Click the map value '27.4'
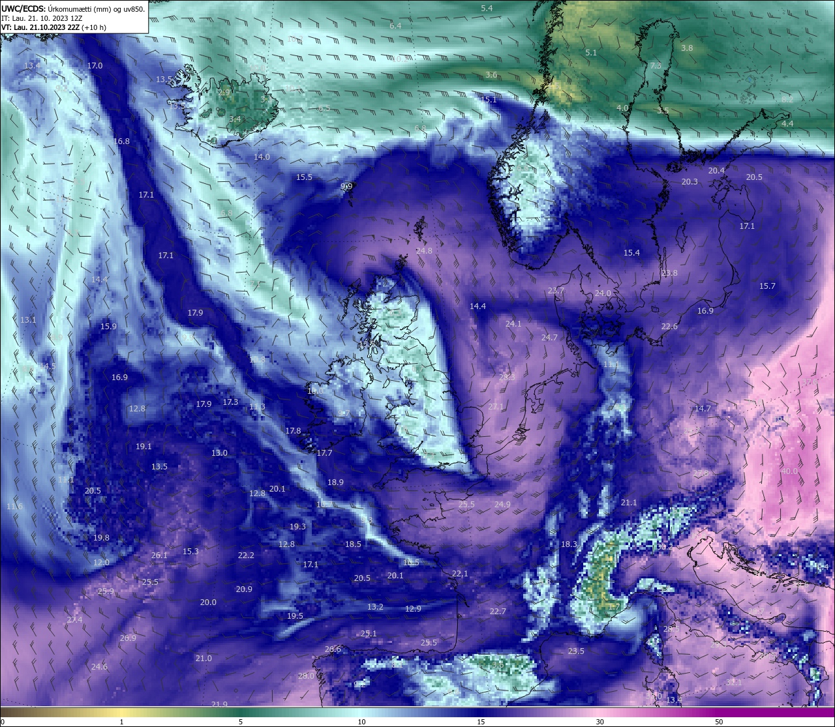 pos(74,620)
